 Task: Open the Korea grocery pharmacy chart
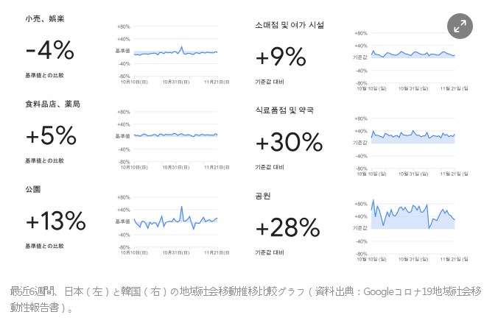(410, 146)
